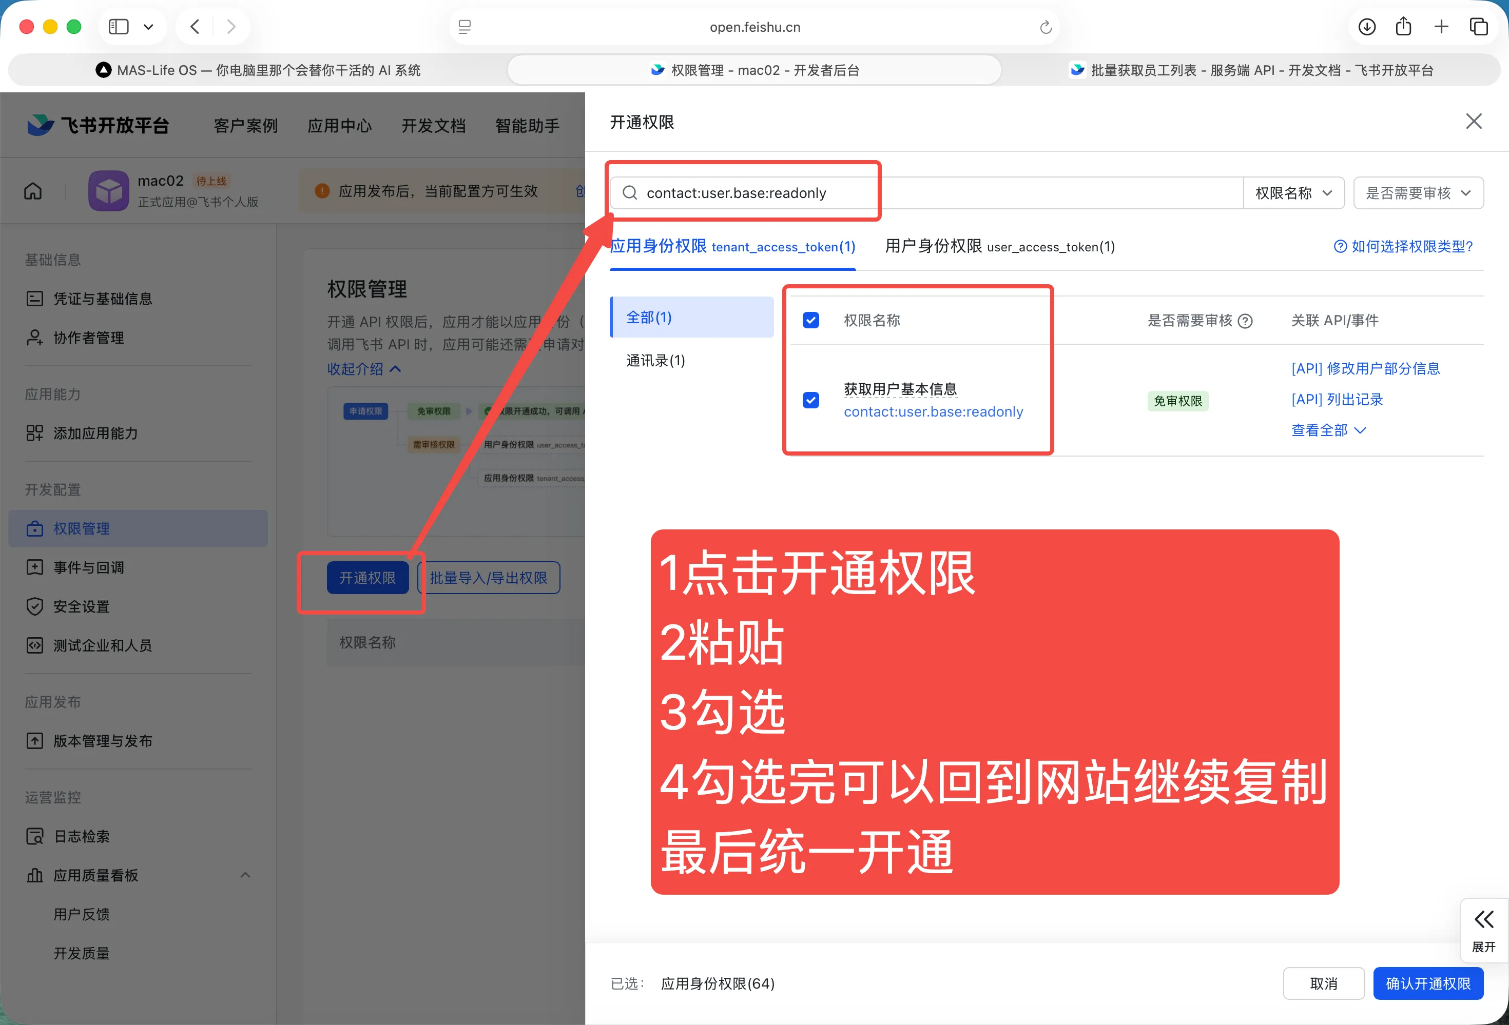Image resolution: width=1509 pixels, height=1025 pixels.
Task: Click the help icon beside 是否需要审核 header
Action: click(1245, 321)
